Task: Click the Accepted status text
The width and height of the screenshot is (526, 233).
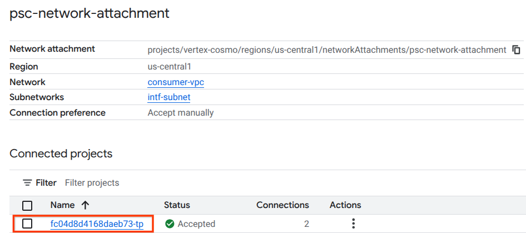Action: pos(196,224)
